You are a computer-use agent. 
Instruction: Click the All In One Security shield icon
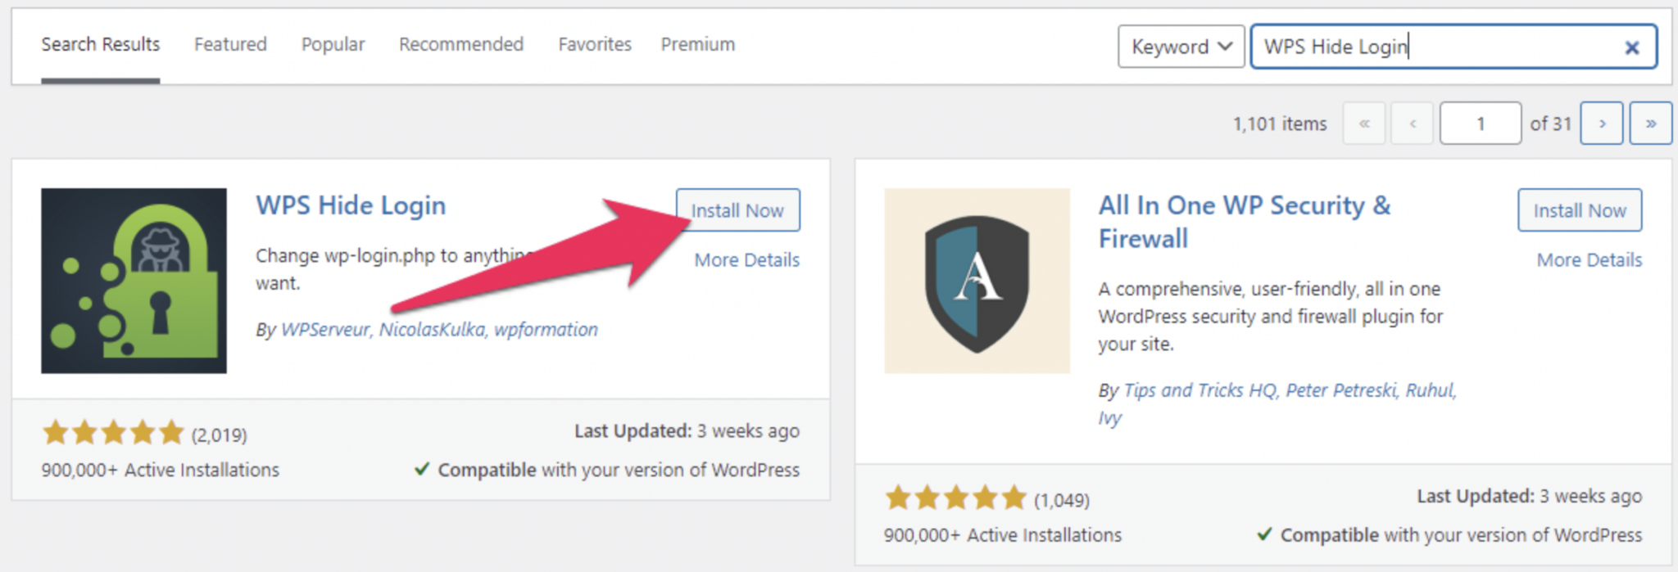(x=977, y=281)
